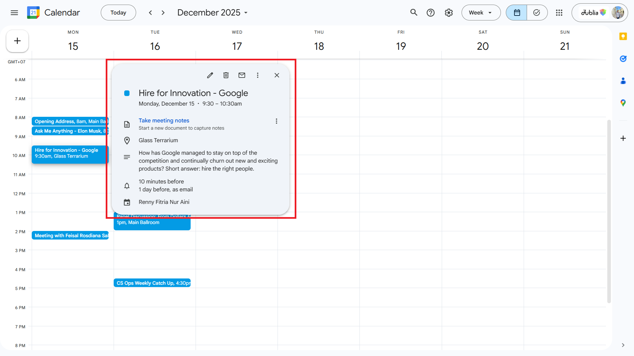
Task: Open event options three-dot menu
Action: [258, 75]
